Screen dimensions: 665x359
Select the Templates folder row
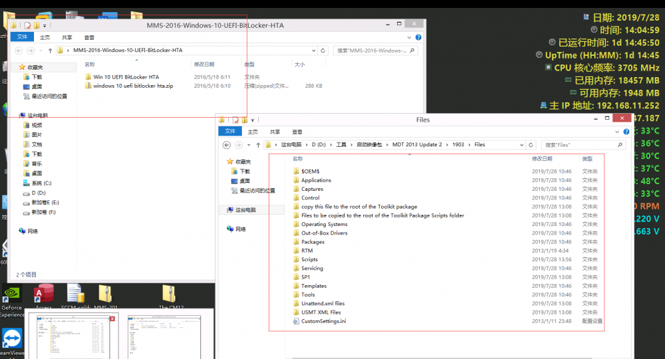446,286
